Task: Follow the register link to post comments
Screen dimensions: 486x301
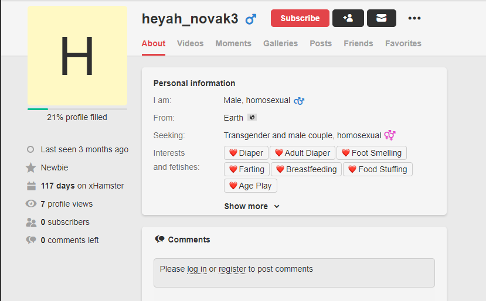Action: point(233,269)
